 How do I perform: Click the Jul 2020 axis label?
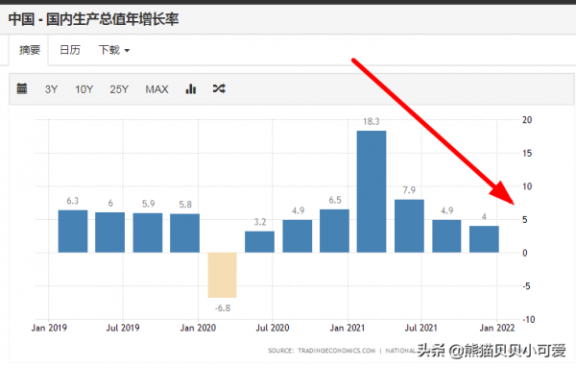[x=273, y=328]
